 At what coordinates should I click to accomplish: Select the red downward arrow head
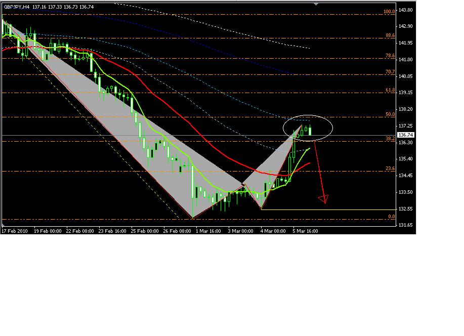(323, 199)
